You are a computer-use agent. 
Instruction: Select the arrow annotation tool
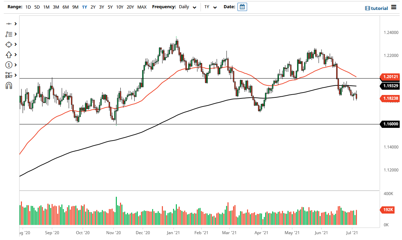pos(9,55)
